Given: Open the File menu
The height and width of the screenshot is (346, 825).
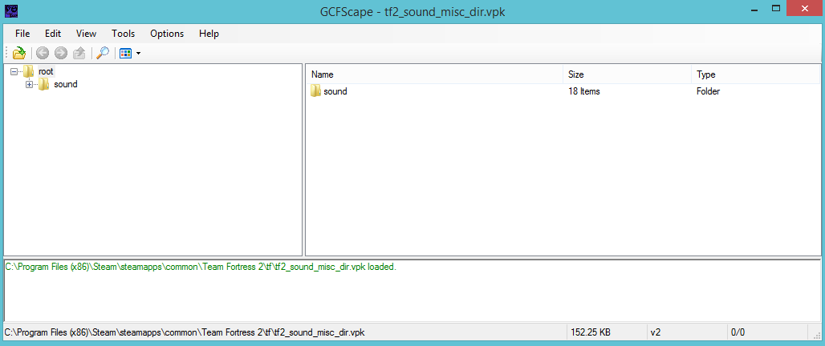Looking at the screenshot, I should point(22,34).
